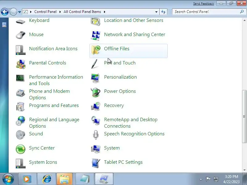This screenshot has height=185, width=247.
Task: Open Tablet PC Settings link
Action: 123,162
